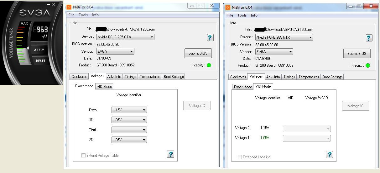Switch to Timings tab in left NiBiTor
This screenshot has width=380, height=173.
coord(130,77)
